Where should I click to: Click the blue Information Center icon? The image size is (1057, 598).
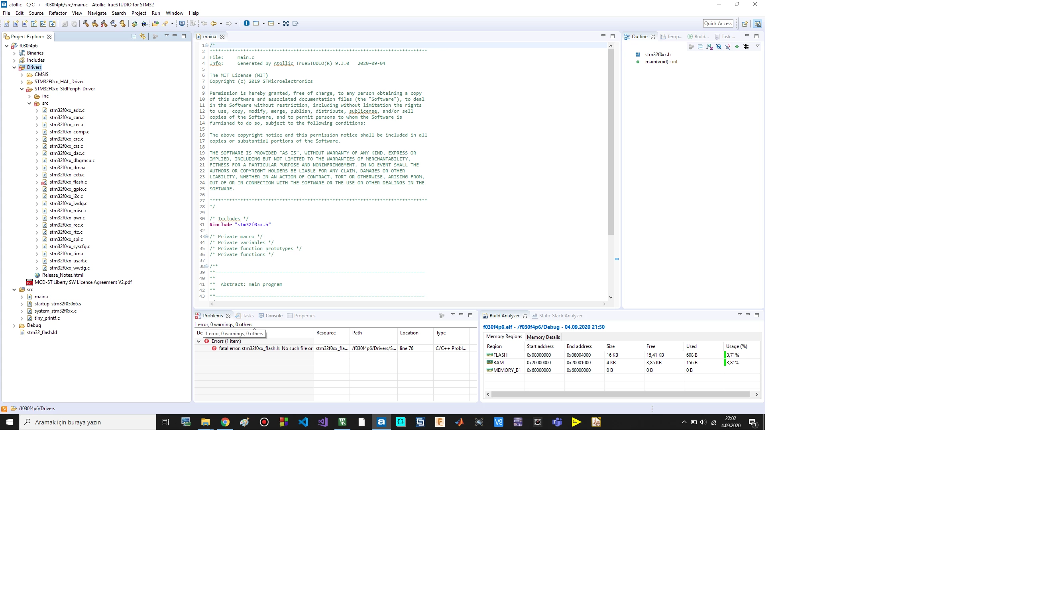click(247, 23)
